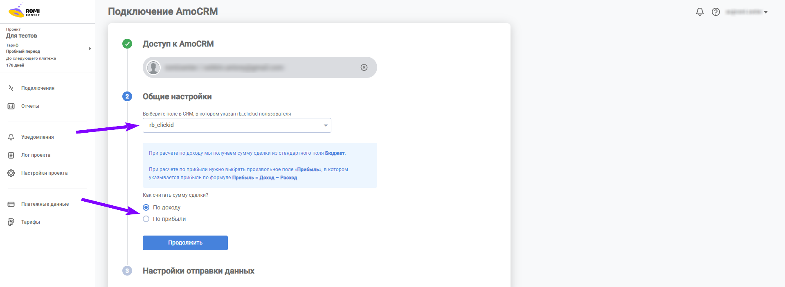Click the Отчеты chart icon
The image size is (785, 287).
pyautogui.click(x=11, y=106)
